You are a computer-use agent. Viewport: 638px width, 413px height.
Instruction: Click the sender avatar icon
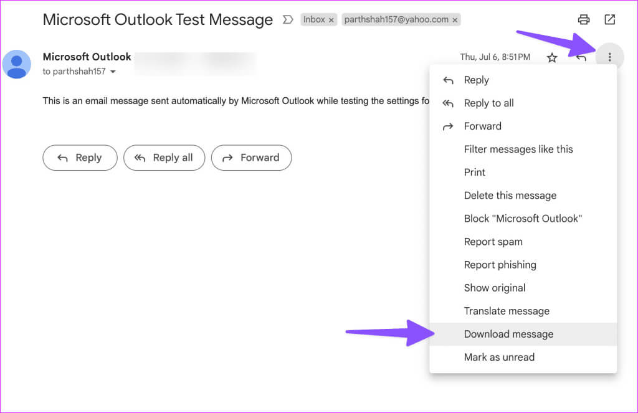[17, 64]
